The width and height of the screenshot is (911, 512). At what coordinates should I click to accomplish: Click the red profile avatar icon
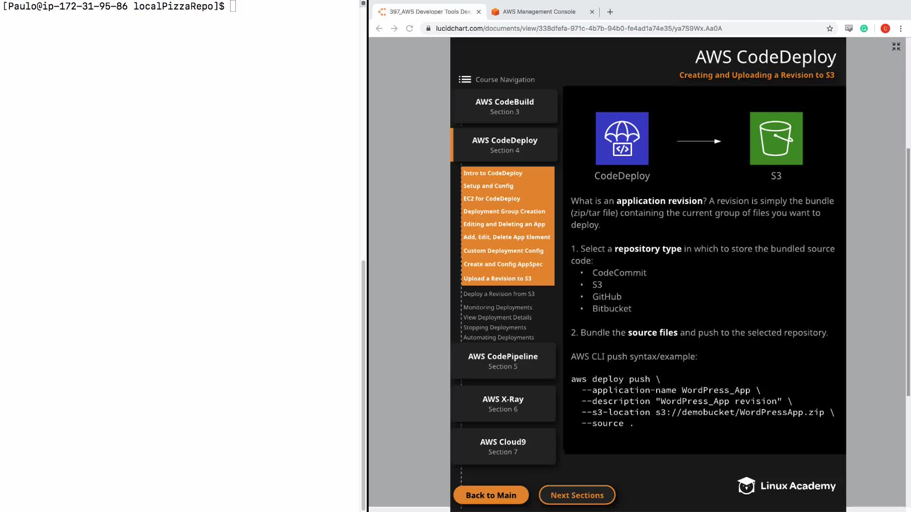click(885, 28)
